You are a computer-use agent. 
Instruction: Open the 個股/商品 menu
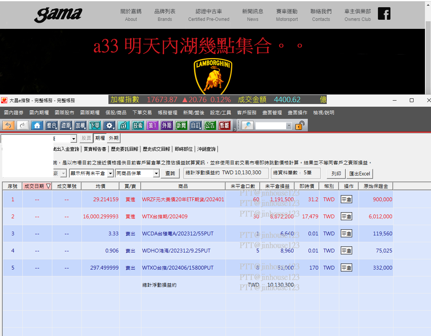point(116,113)
